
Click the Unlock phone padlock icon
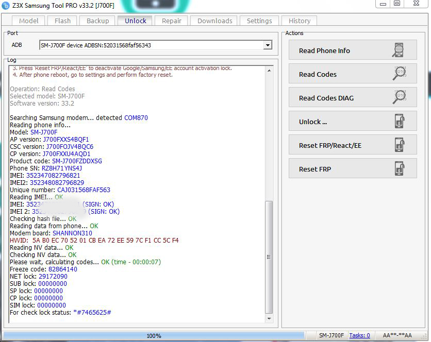[400, 121]
